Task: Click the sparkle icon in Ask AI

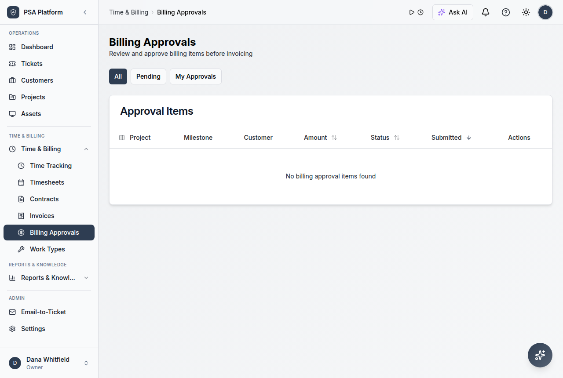Action: [x=442, y=12]
